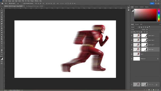Open the options bar more-options ellipsis

pos(58,3)
